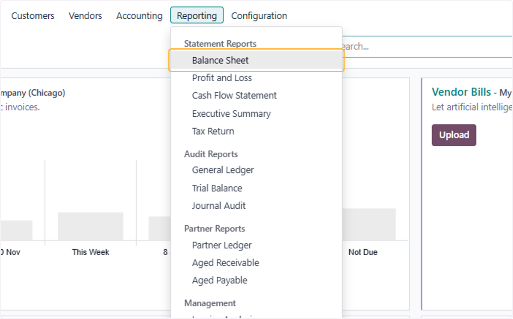Image resolution: width=513 pixels, height=319 pixels.
Task: Open Trial Balance report
Action: click(256, 188)
